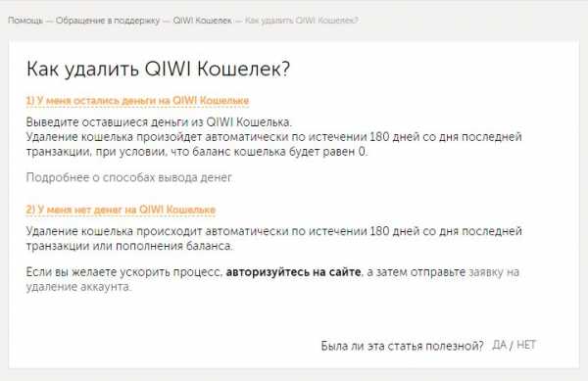Click the bold авторизуйтесь на сайте text
This screenshot has width=588, height=381.
pyautogui.click(x=293, y=272)
